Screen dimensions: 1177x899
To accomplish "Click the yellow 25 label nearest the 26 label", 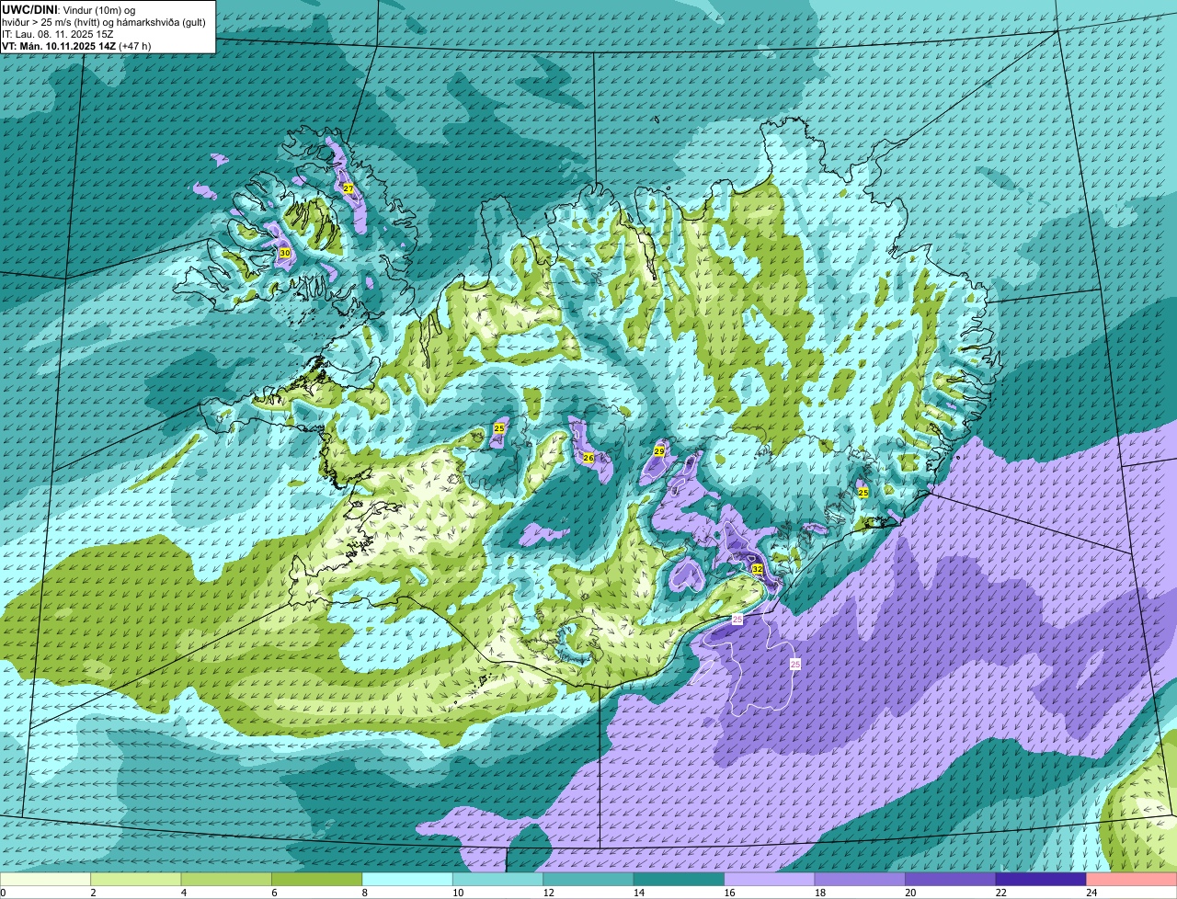I will point(499,428).
